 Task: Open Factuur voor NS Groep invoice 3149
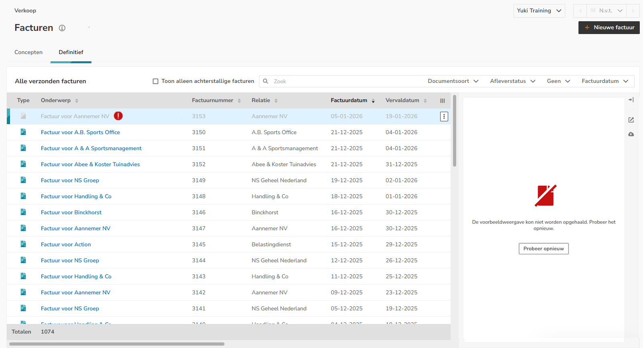[x=70, y=181]
